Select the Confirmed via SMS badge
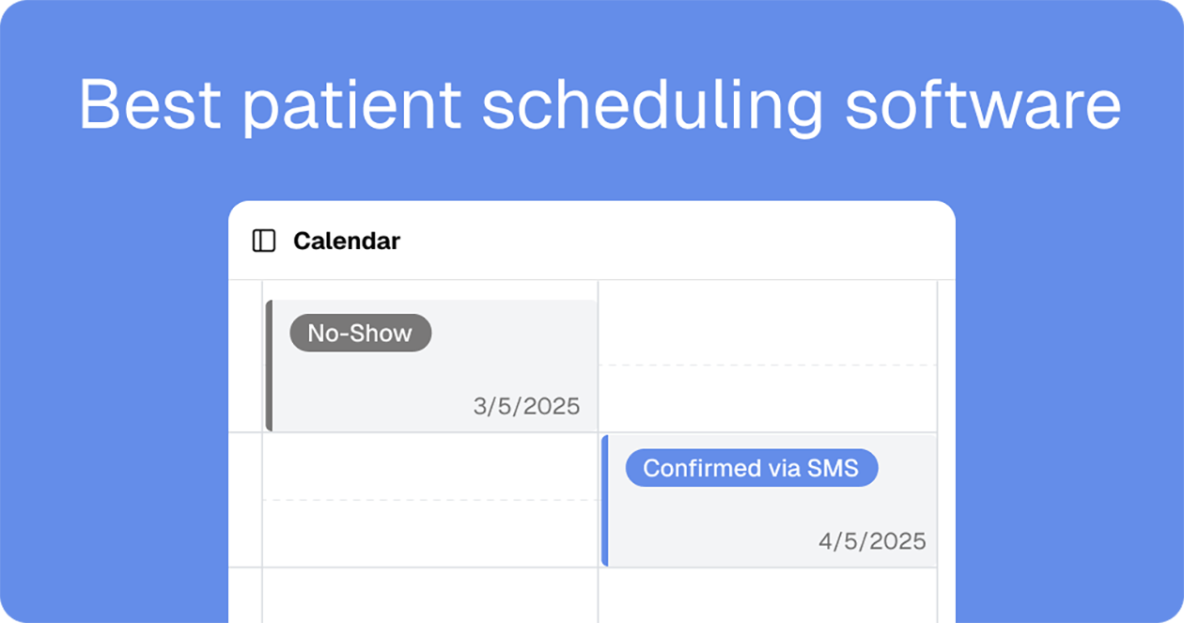The height and width of the screenshot is (623, 1184). pyautogui.click(x=752, y=468)
